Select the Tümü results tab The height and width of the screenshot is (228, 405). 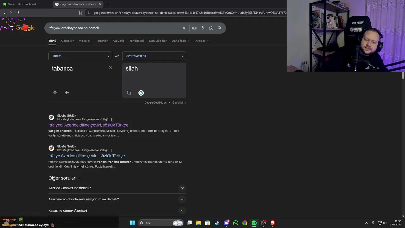tap(52, 41)
